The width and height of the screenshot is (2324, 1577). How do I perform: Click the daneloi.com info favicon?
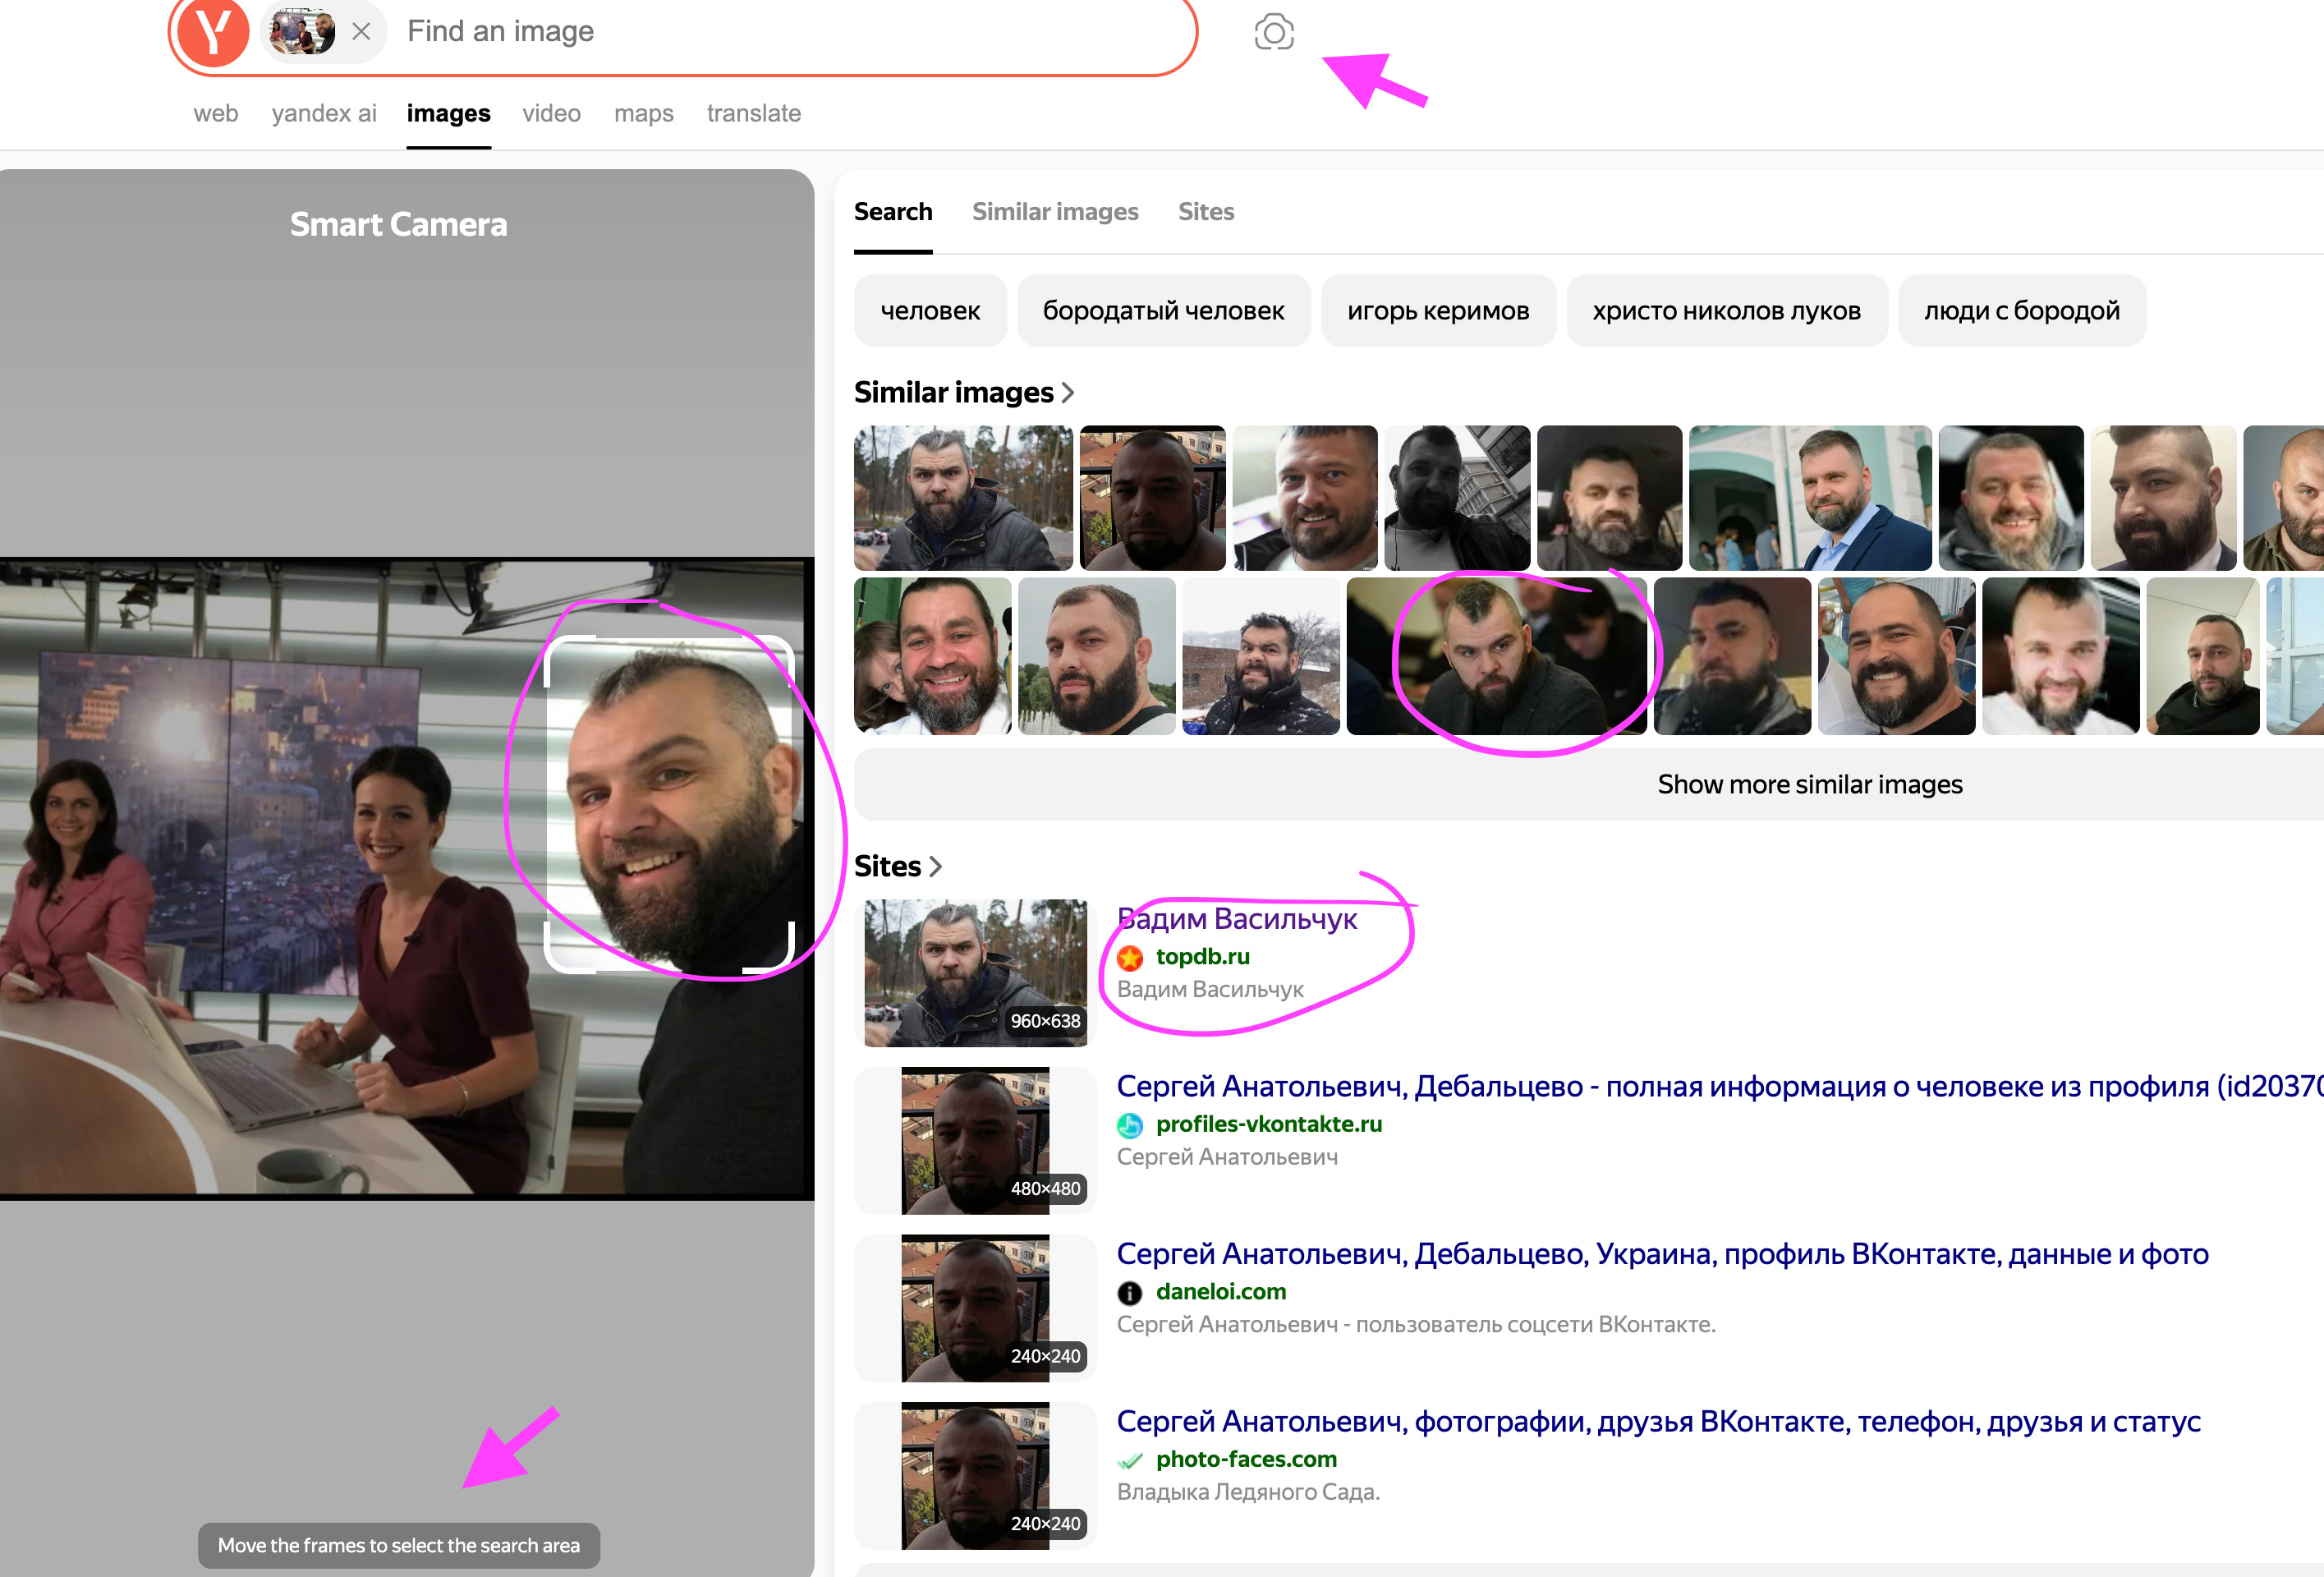click(1130, 1293)
